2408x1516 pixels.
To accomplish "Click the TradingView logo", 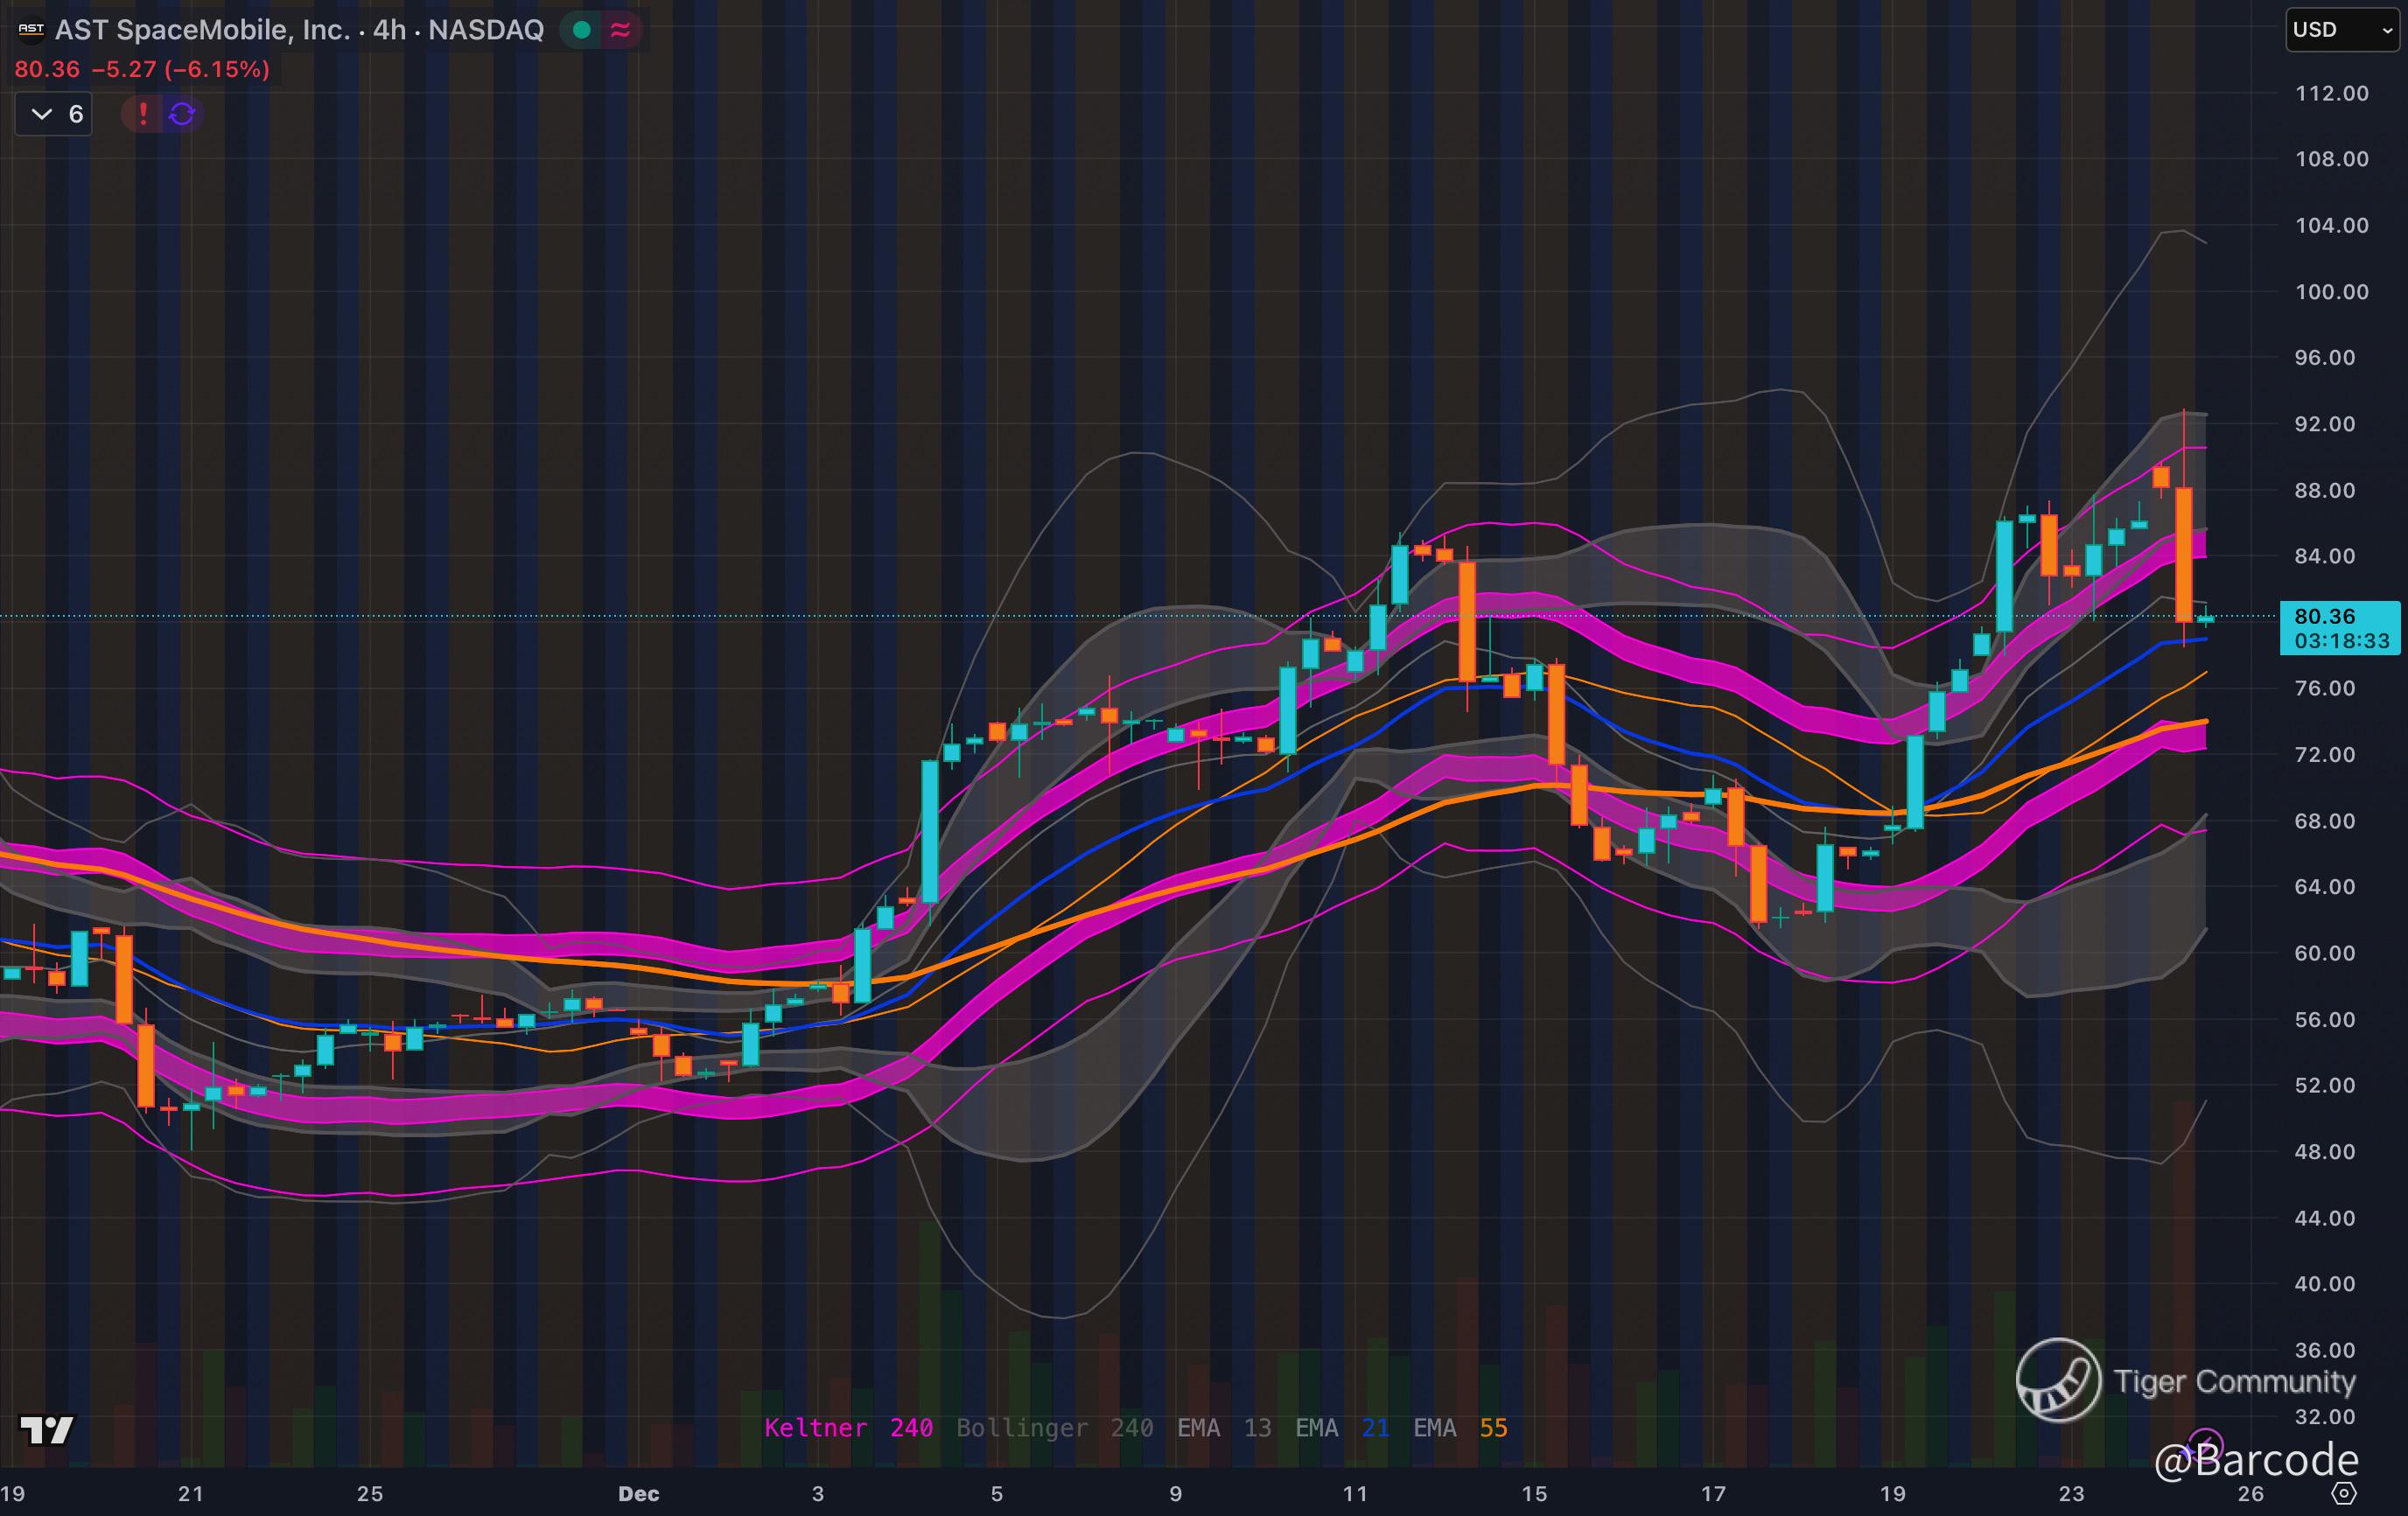I will pos(47,1430).
